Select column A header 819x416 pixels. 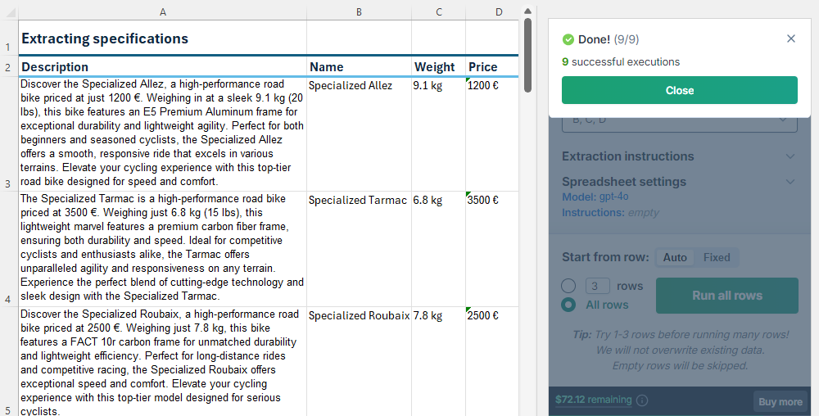[x=162, y=11]
